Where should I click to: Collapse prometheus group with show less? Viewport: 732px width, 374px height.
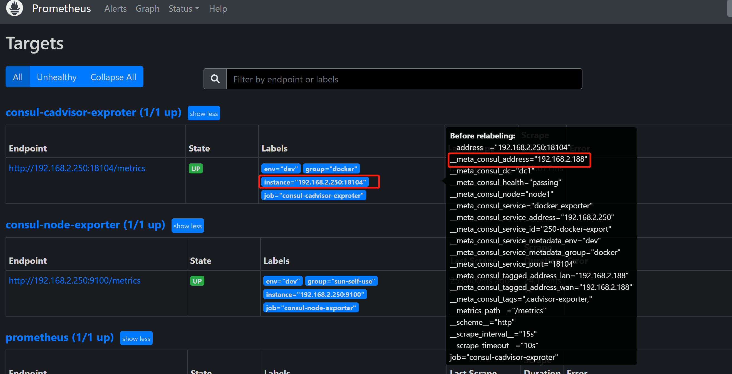136,338
